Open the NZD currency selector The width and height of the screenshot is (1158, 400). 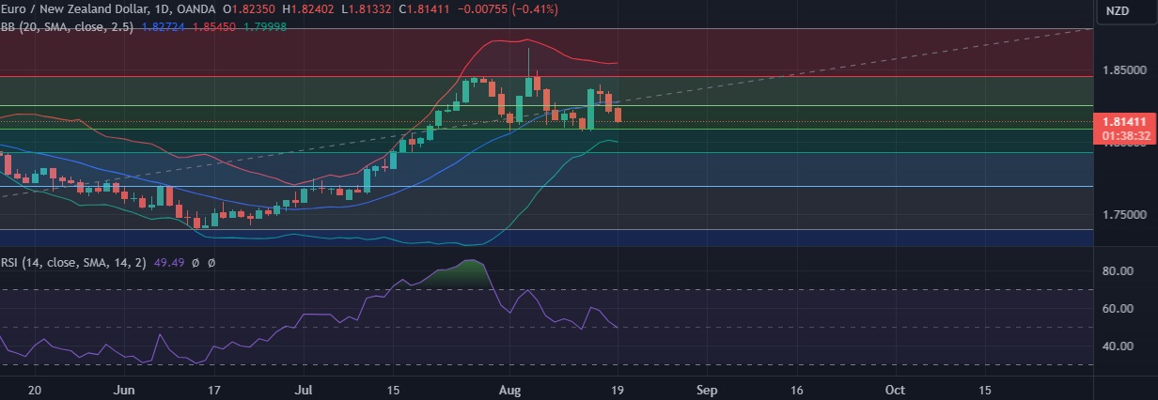pyautogui.click(x=1117, y=11)
